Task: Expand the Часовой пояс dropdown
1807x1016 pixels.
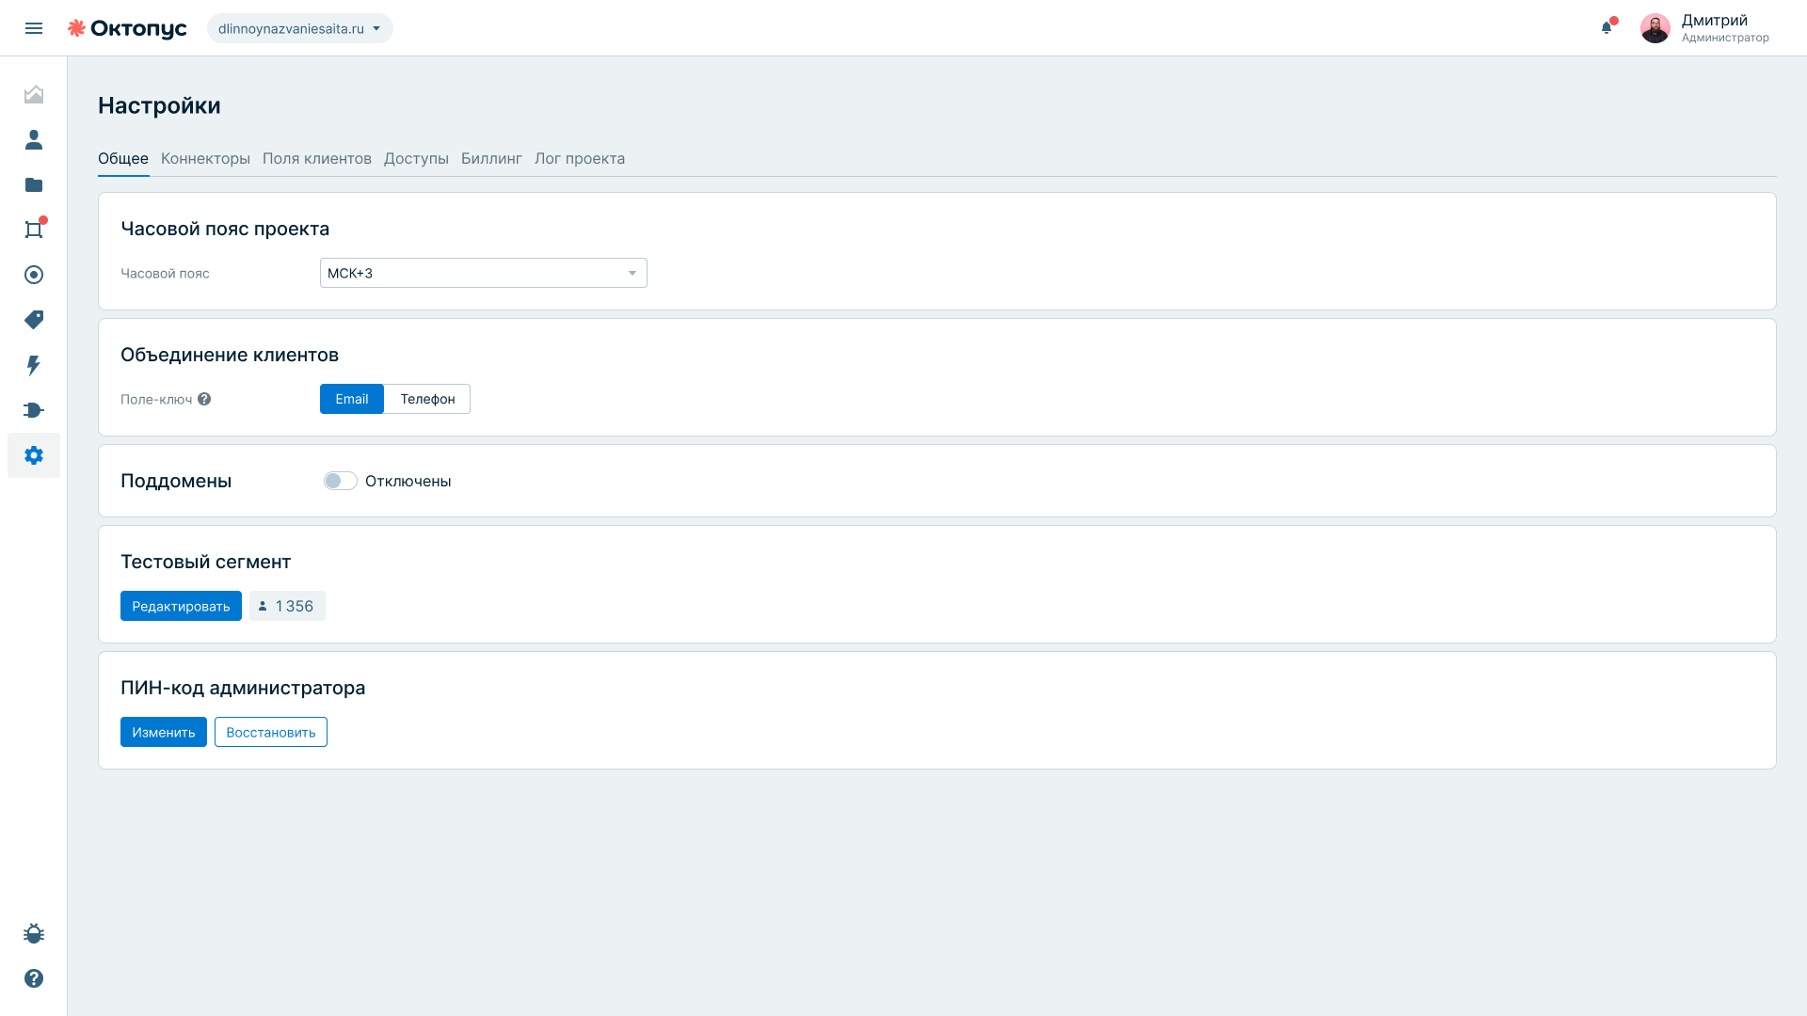Action: coord(484,273)
